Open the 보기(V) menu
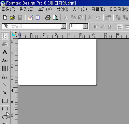Image resolution: width=129 pixels, height=124 pixels. [x=45, y=9]
